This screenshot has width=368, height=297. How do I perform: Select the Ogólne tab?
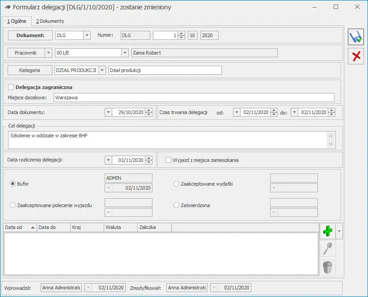(17, 21)
